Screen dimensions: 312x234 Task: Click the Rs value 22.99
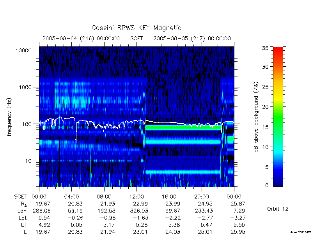141,204
